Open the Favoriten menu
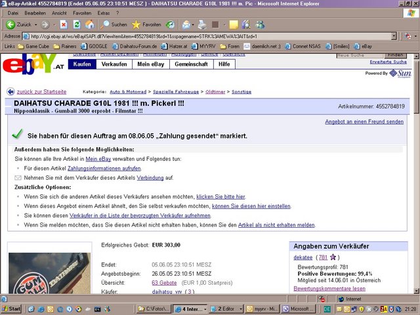420x315 pixels. tap(82, 12)
